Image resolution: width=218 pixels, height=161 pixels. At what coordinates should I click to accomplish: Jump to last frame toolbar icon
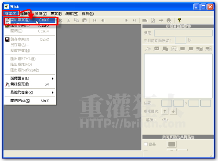[134, 20]
